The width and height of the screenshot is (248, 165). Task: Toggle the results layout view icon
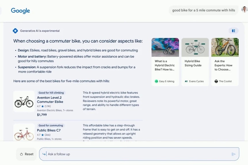(x=233, y=31)
